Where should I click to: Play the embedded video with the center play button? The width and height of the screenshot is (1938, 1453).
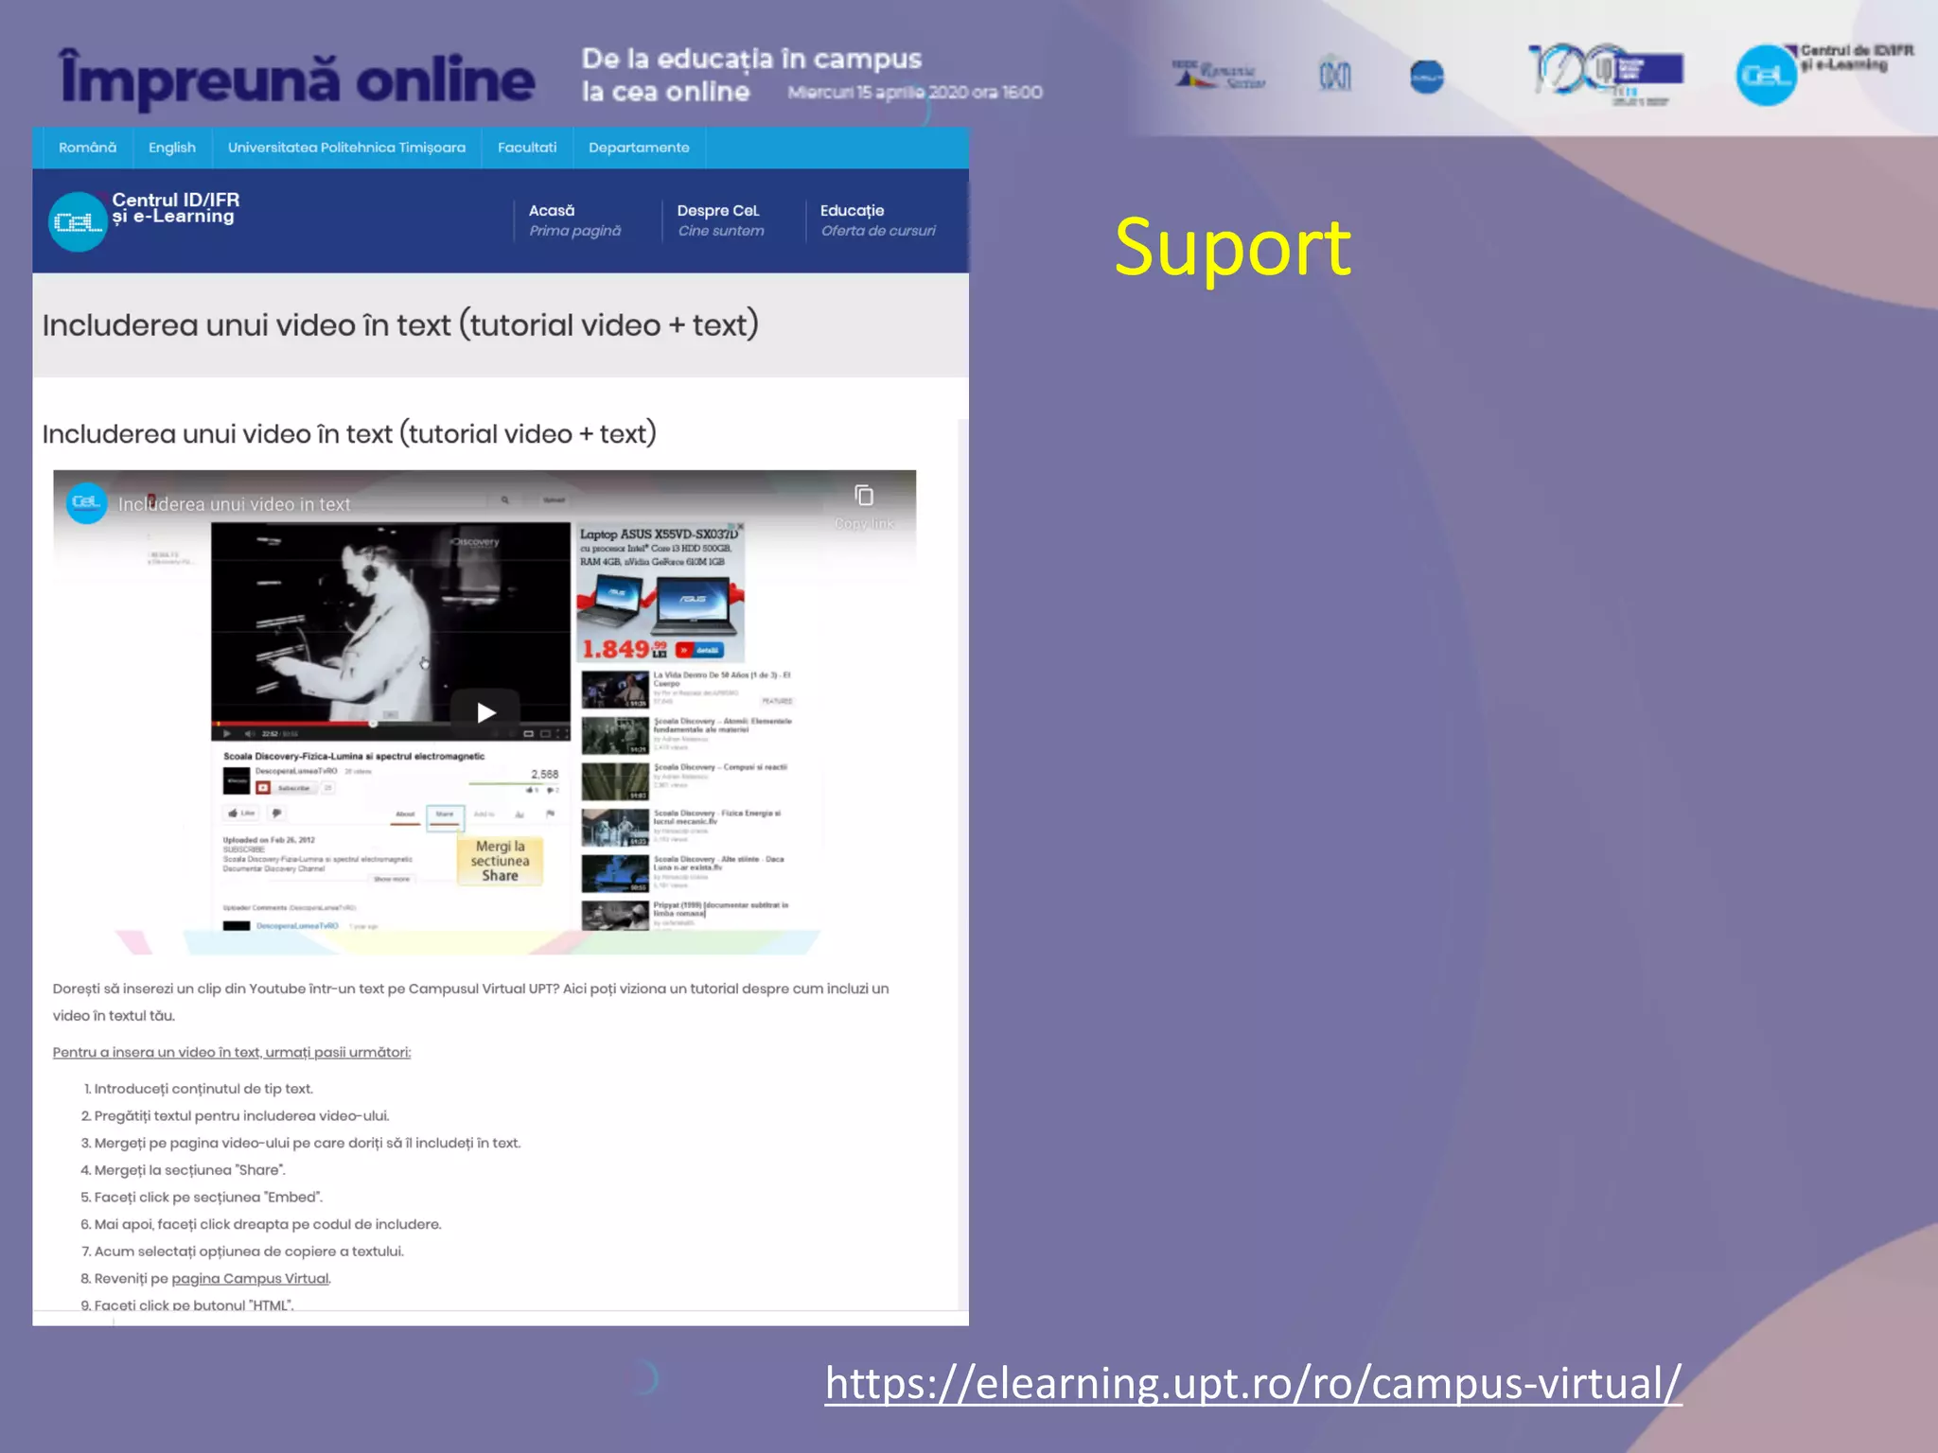[485, 712]
